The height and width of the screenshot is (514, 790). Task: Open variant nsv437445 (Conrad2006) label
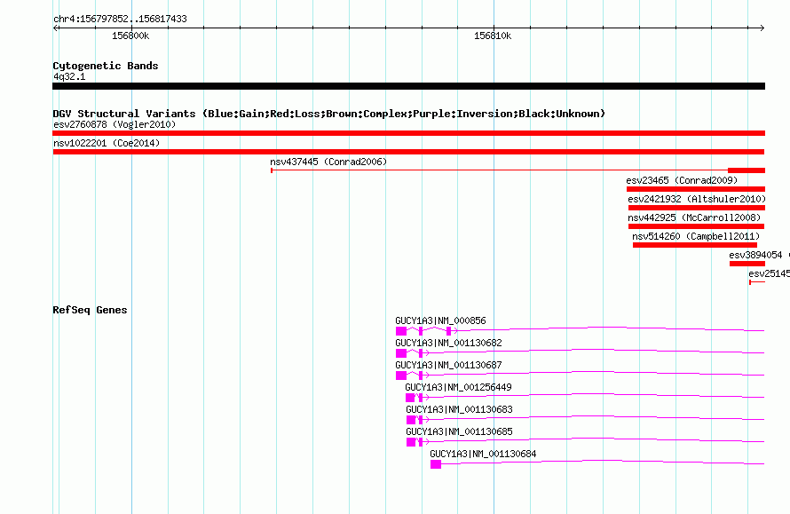328,162
